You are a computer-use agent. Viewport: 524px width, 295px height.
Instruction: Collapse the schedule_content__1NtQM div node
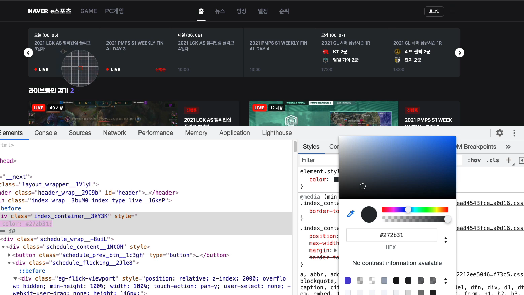click(3, 247)
